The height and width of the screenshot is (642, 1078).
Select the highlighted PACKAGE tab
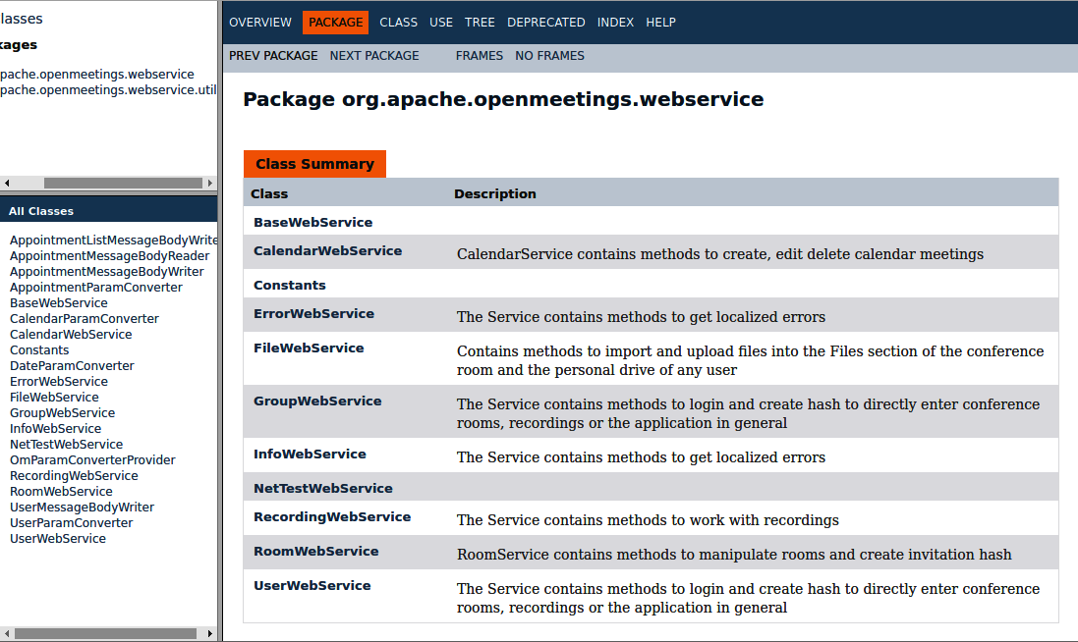pyautogui.click(x=335, y=22)
